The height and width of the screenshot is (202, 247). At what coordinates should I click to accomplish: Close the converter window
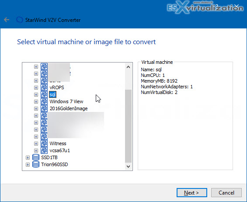pos(237,6)
